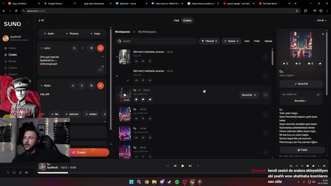Add Audio to the song
Viewport: 331px width, 186px height.
pyautogui.click(x=49, y=34)
